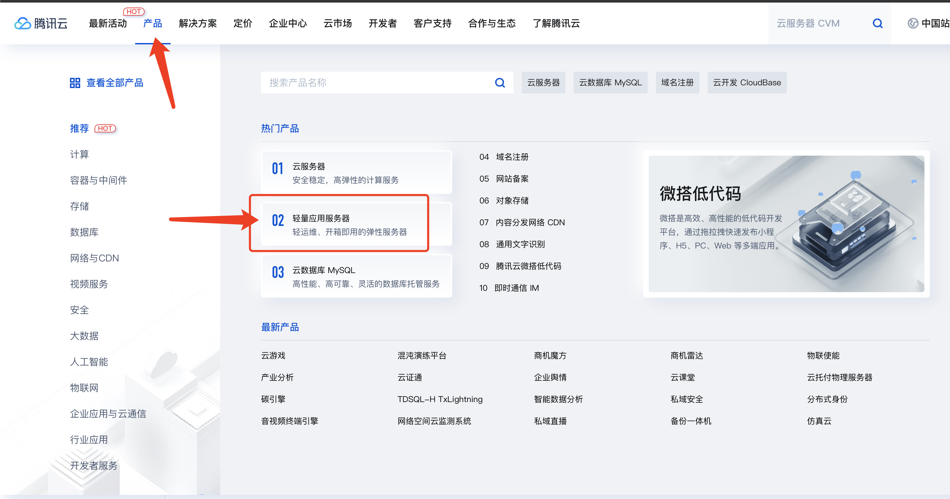950x499 pixels.
Task: Click the 云数据库 MySQL quick tag
Action: coord(610,83)
